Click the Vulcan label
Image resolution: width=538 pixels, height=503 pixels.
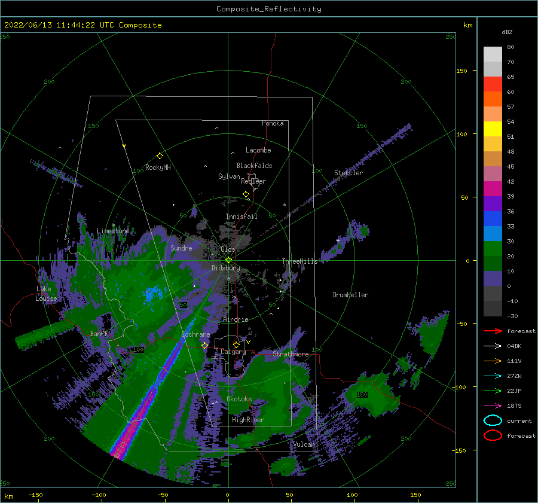[304, 444]
